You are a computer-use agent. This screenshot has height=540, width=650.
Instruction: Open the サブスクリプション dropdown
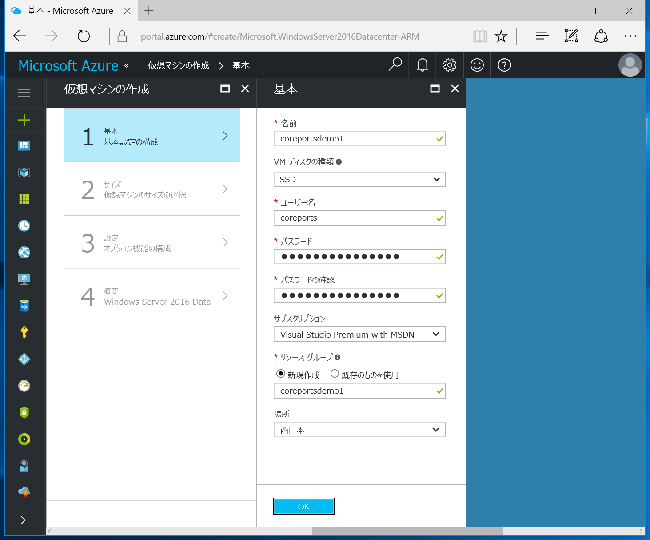(x=359, y=334)
